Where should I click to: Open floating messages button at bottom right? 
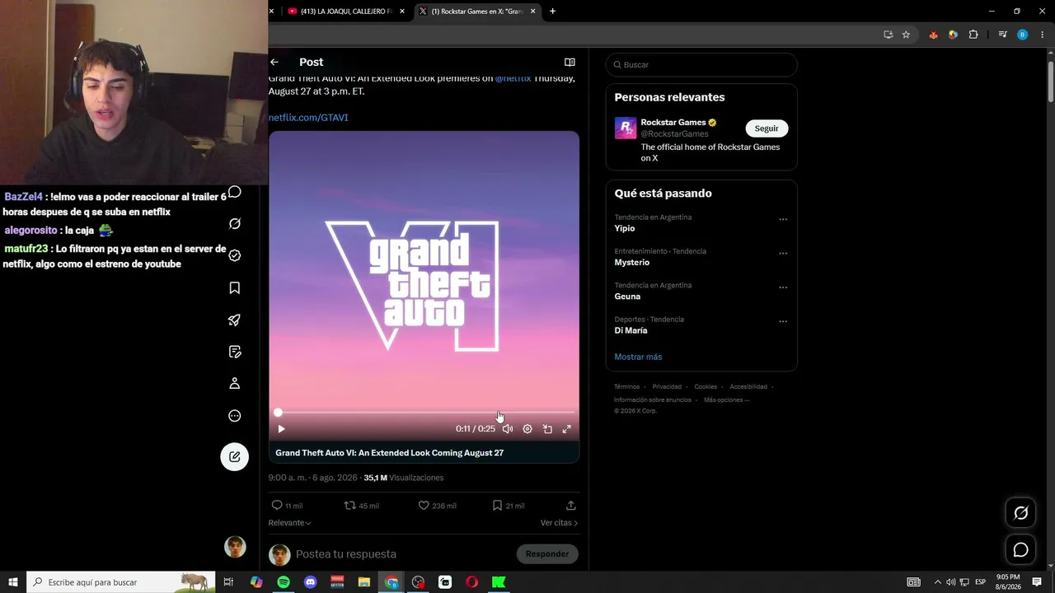(1020, 549)
